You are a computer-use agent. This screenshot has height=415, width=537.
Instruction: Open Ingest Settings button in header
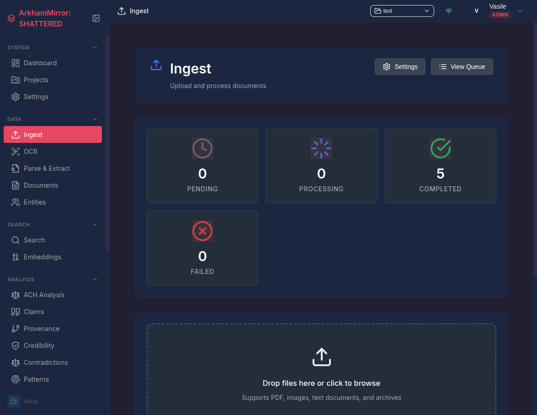pyautogui.click(x=400, y=67)
